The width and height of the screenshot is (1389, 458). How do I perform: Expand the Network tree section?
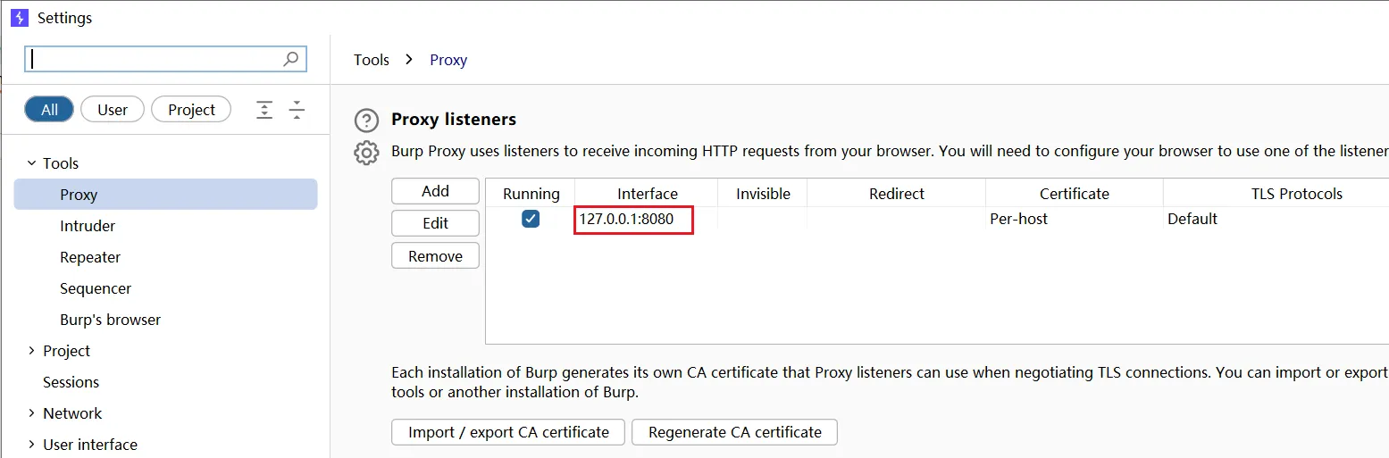31,413
